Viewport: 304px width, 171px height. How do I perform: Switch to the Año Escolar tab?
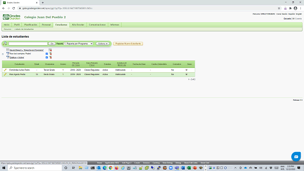78,25
